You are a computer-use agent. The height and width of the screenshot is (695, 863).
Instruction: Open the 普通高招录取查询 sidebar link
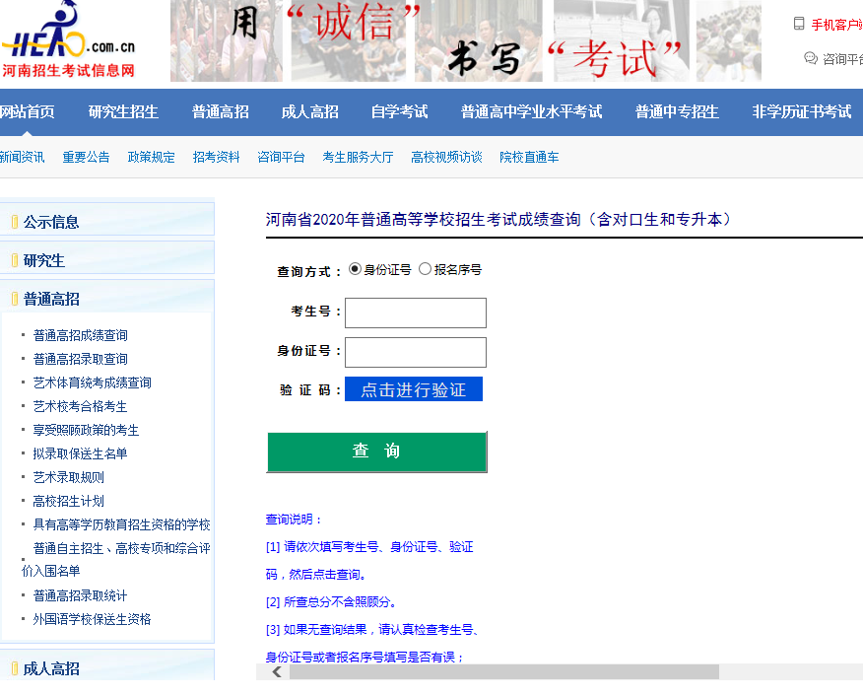pos(80,359)
